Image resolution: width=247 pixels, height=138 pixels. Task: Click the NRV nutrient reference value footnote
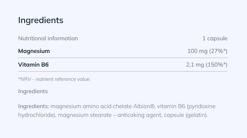point(54,79)
